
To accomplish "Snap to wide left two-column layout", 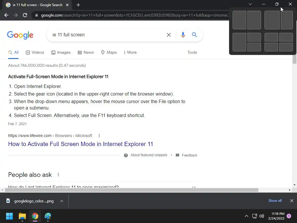I will point(272,20).
